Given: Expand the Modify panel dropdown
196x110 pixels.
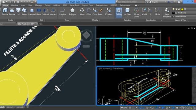Looking at the screenshot, I should [96, 20].
